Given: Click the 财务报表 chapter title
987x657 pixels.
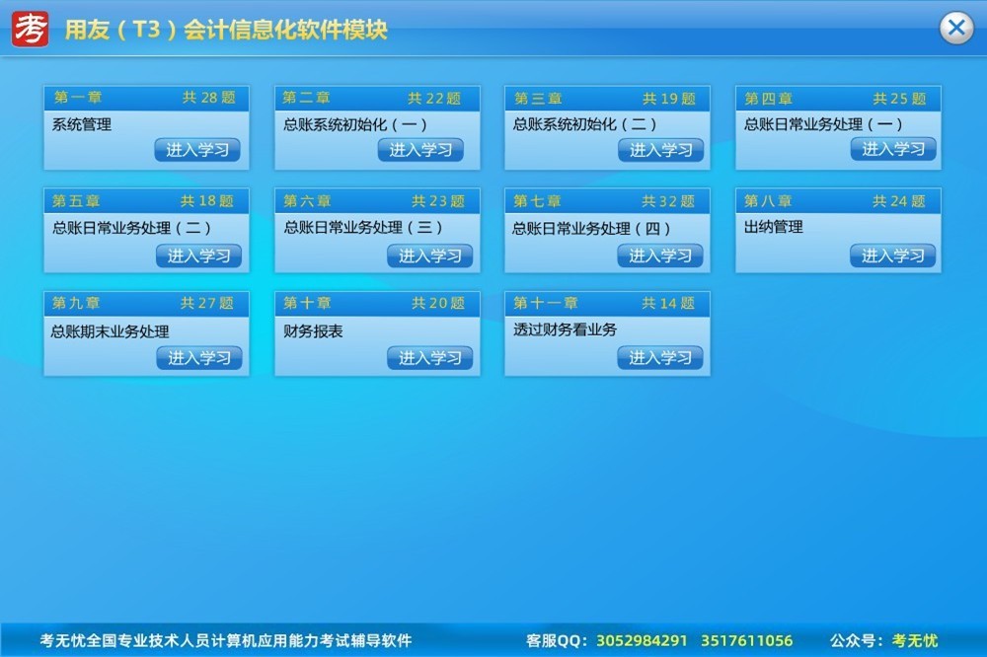Looking at the screenshot, I should pos(313,331).
